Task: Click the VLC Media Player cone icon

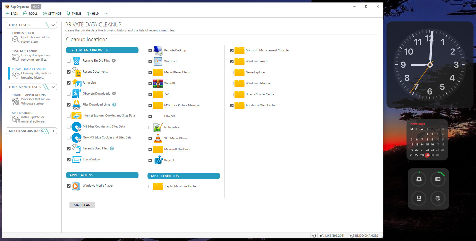Action: 158,138
